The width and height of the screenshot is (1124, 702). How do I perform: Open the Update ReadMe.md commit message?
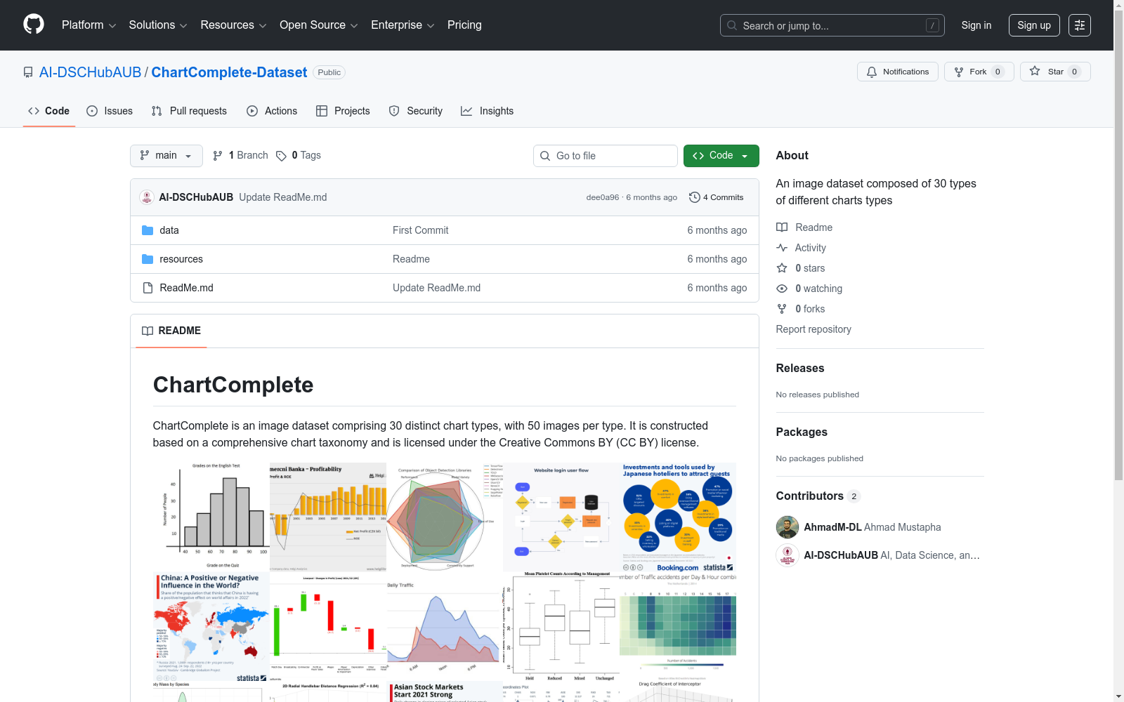point(282,197)
